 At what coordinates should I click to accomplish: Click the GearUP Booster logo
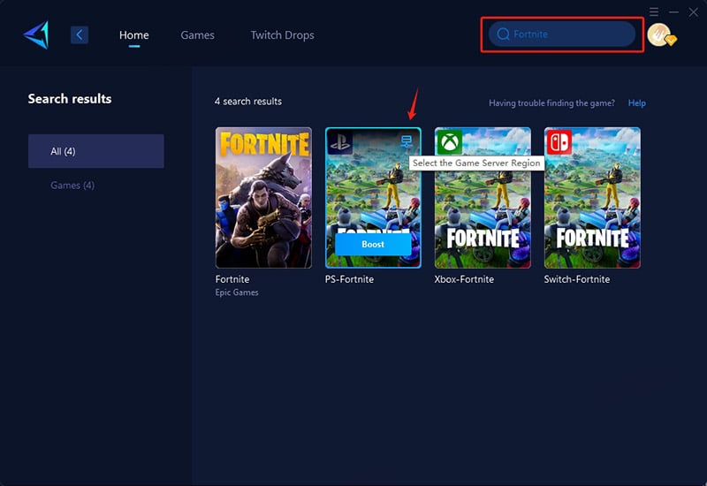point(36,34)
